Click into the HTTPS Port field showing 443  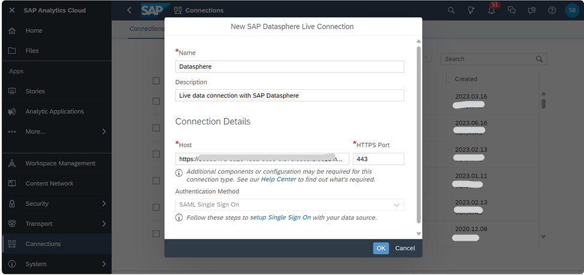(379, 159)
